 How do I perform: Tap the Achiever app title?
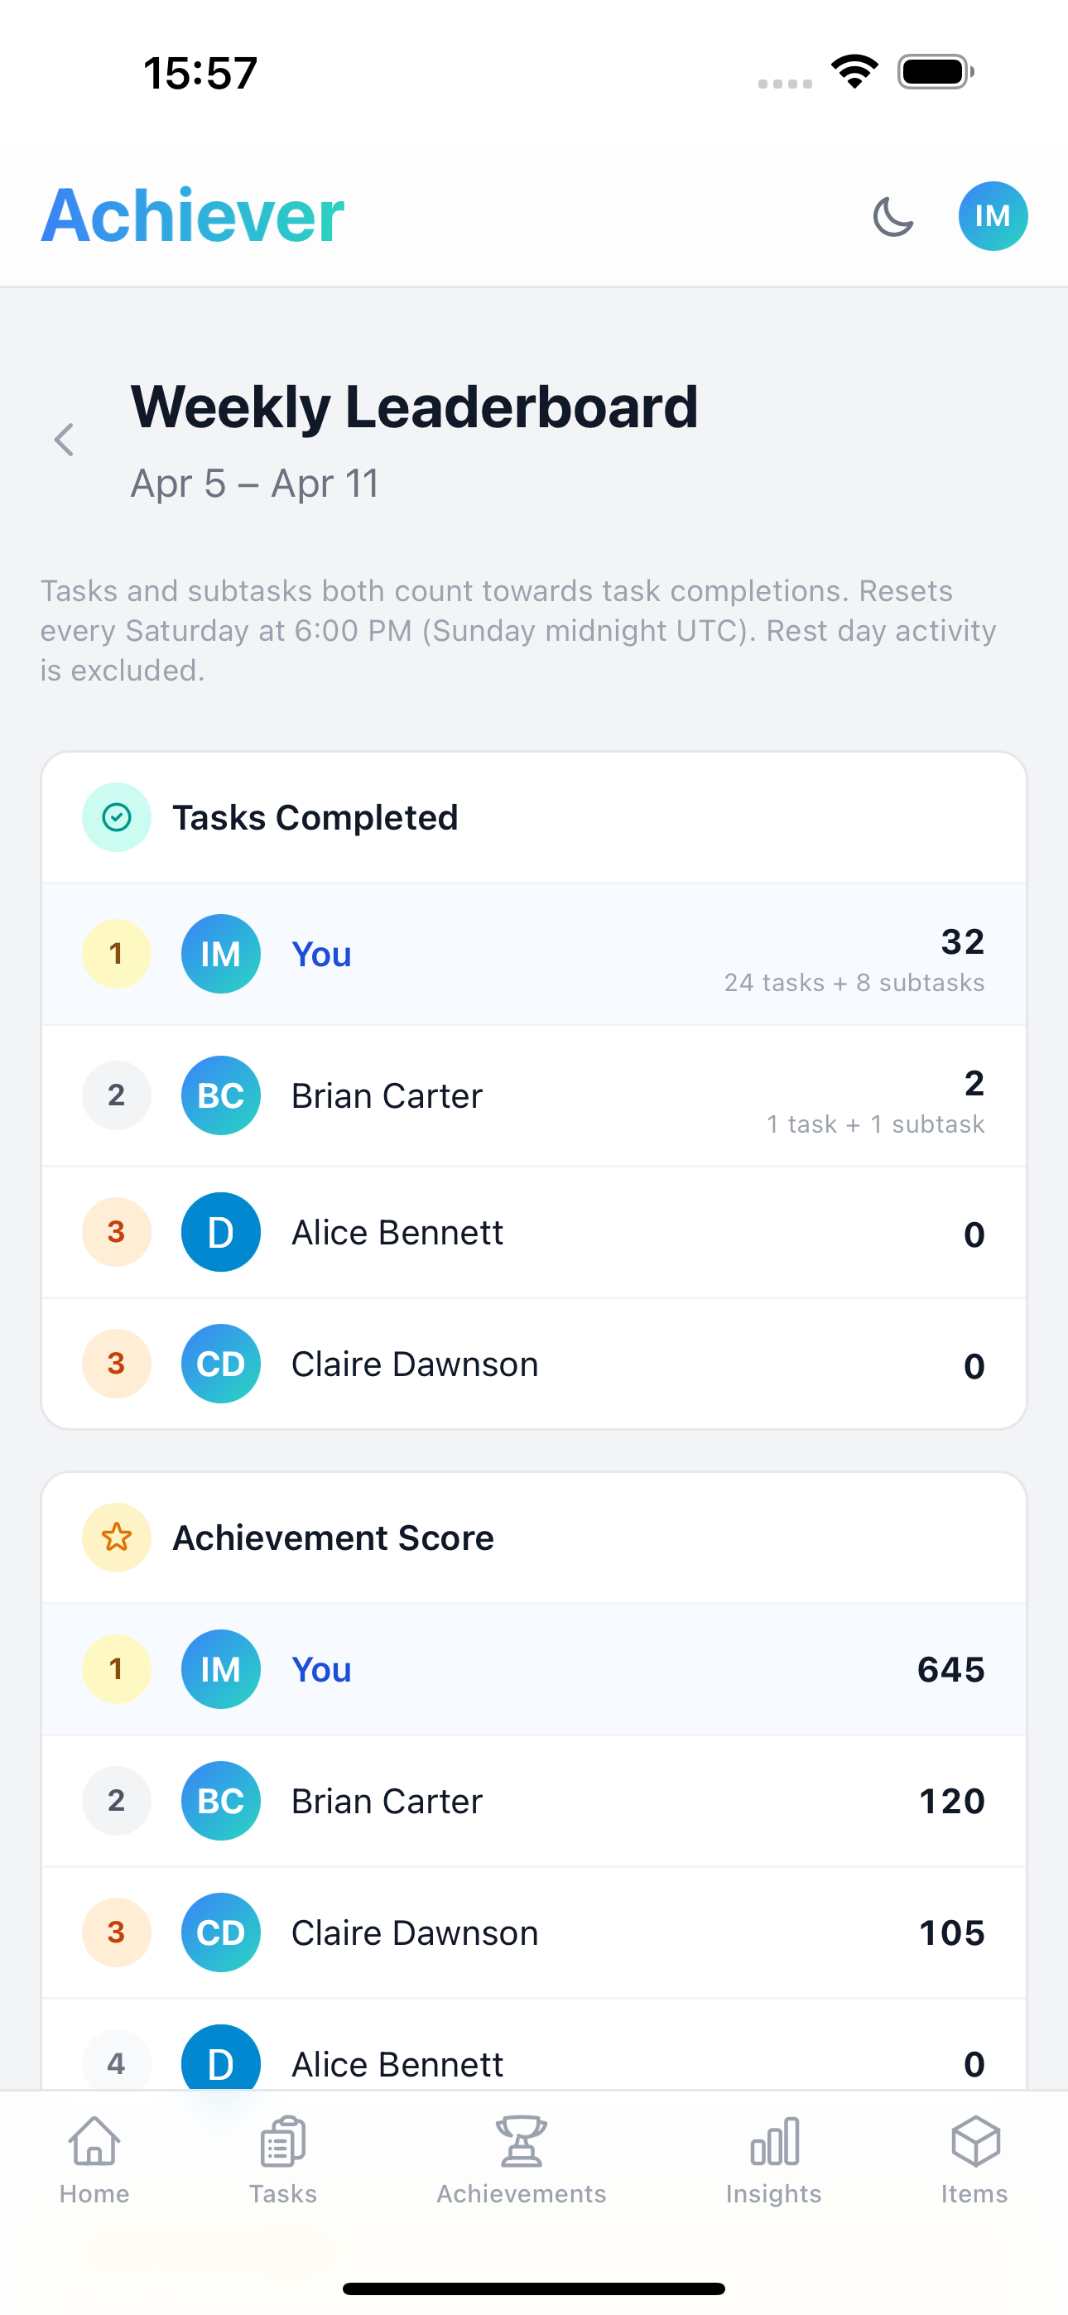pyautogui.click(x=191, y=214)
